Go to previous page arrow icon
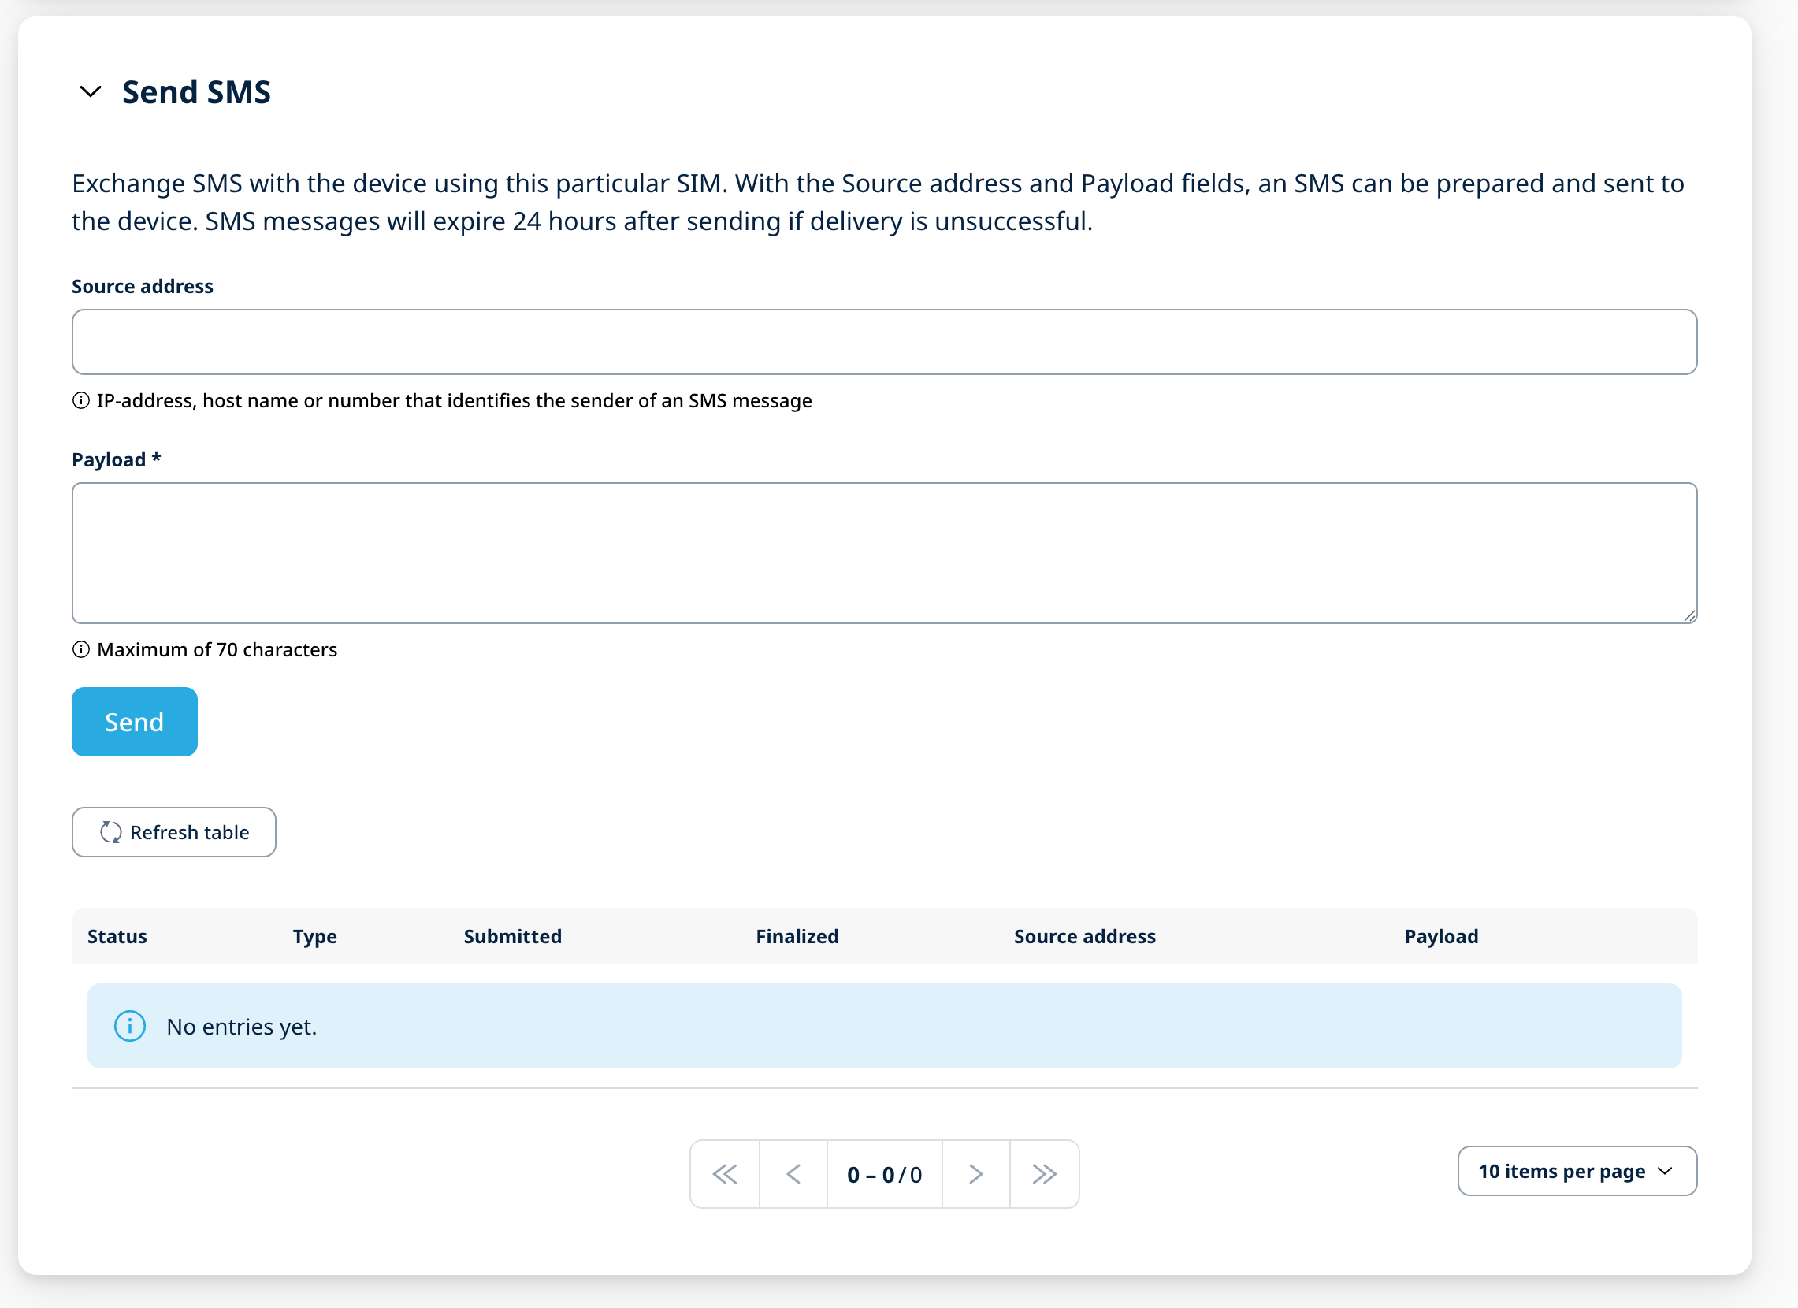Screen dimensions: 1798x1308 pos(793,1173)
